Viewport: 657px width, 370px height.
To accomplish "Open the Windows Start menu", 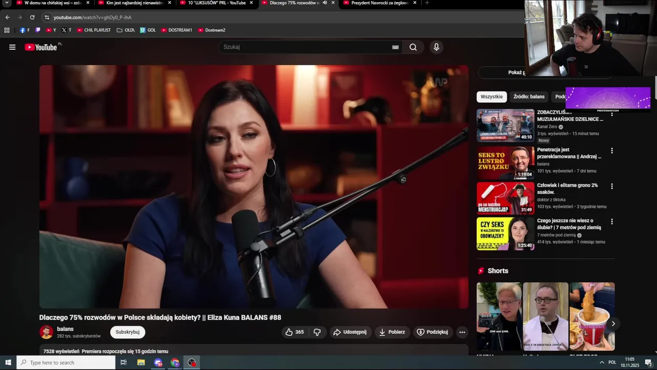I will click(x=8, y=362).
